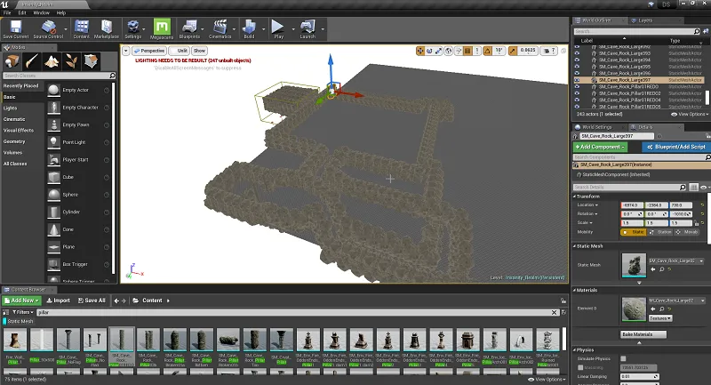Select the Landscape mode icon

coord(52,61)
